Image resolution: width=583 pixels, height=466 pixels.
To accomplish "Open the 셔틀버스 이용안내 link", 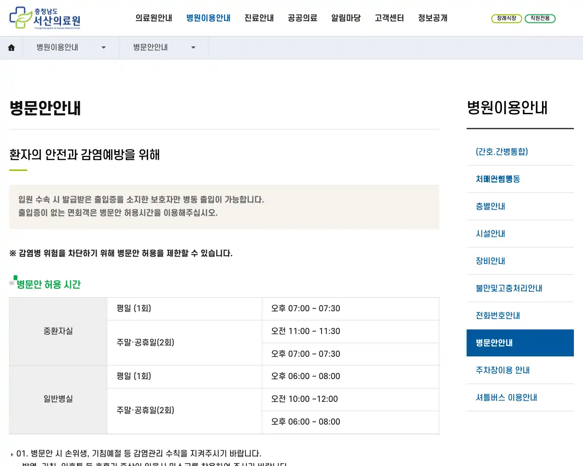I will tap(520, 397).
